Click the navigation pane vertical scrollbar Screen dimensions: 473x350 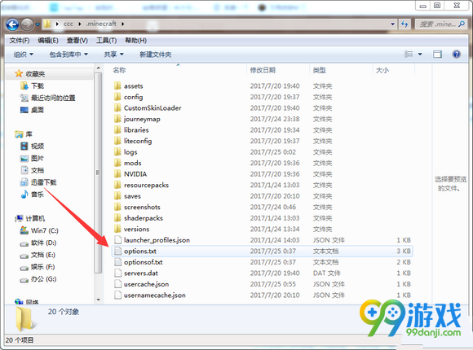[98, 184]
